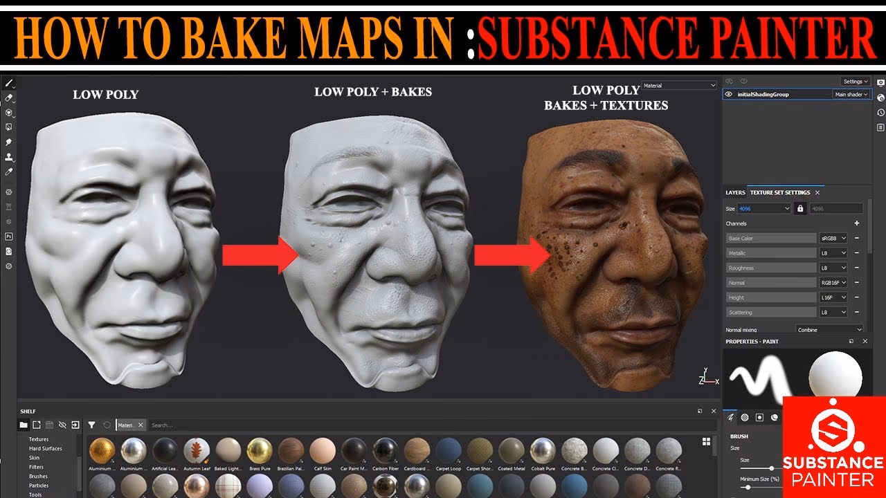The width and height of the screenshot is (886, 498).
Task: Open the Size 4096 dropdown
Action: click(764, 208)
